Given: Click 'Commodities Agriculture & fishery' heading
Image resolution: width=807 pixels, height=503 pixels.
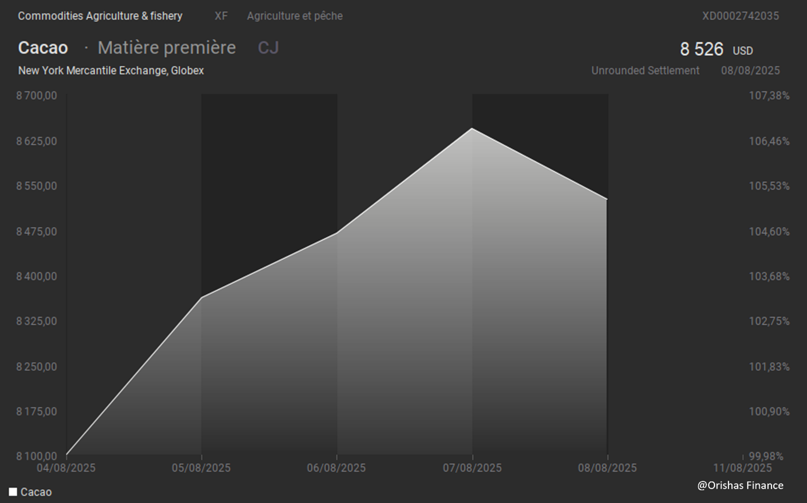Looking at the screenshot, I should 100,16.
